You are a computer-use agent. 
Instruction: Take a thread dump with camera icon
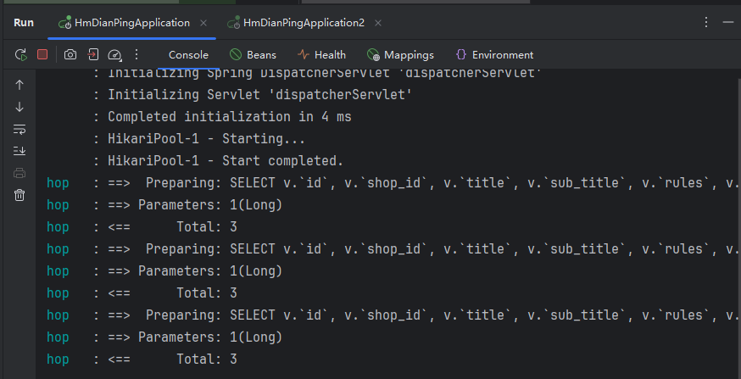pos(70,55)
